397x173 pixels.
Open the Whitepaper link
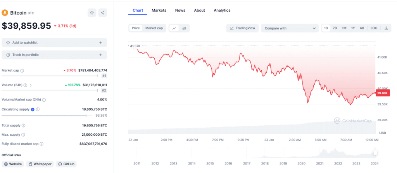[40, 164]
